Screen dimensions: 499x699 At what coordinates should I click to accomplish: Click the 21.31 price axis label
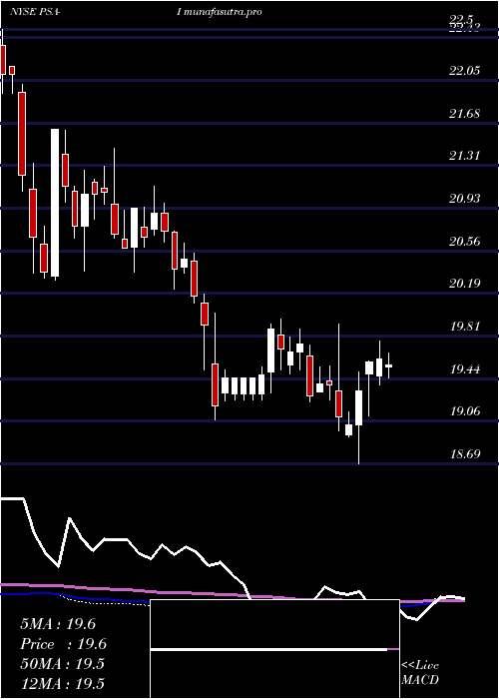(465, 156)
